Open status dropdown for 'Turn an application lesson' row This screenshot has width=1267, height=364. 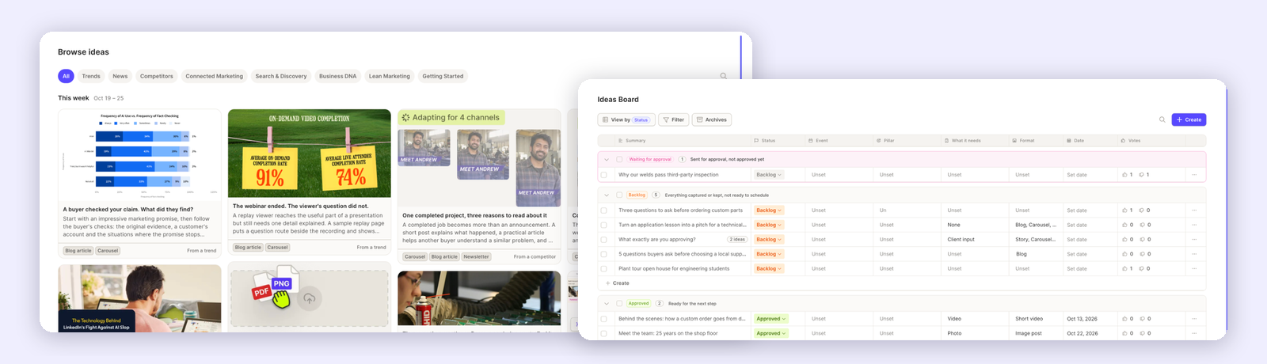769,225
